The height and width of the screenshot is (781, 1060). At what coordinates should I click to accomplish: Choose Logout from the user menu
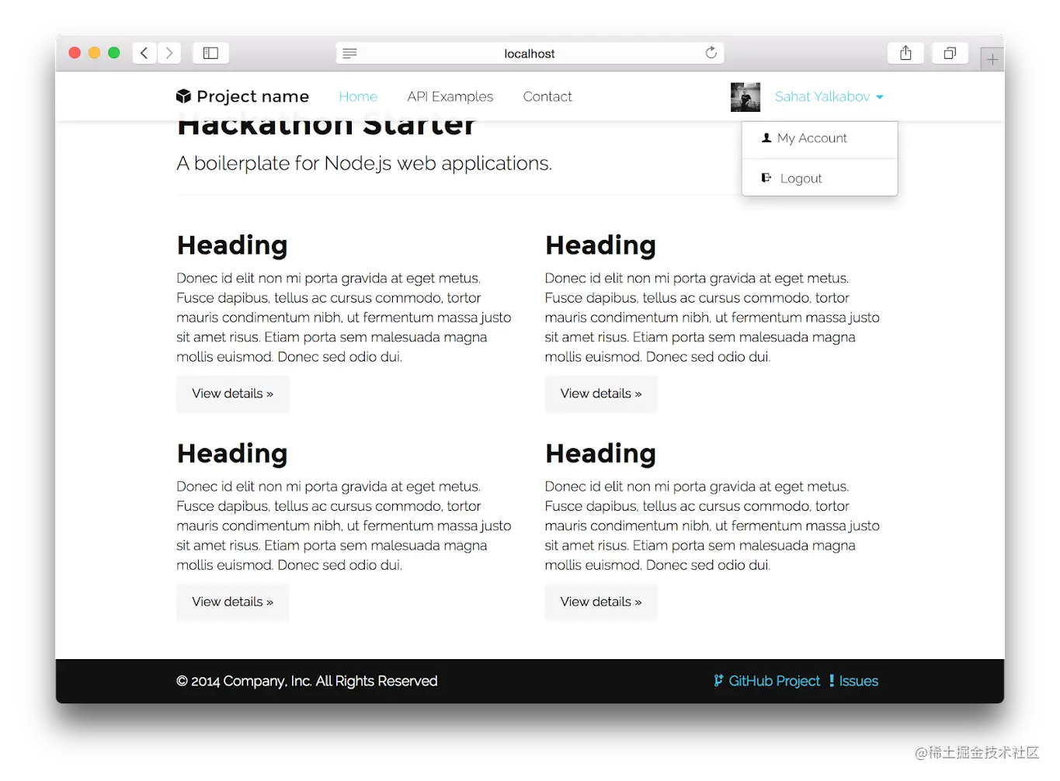[820, 178]
